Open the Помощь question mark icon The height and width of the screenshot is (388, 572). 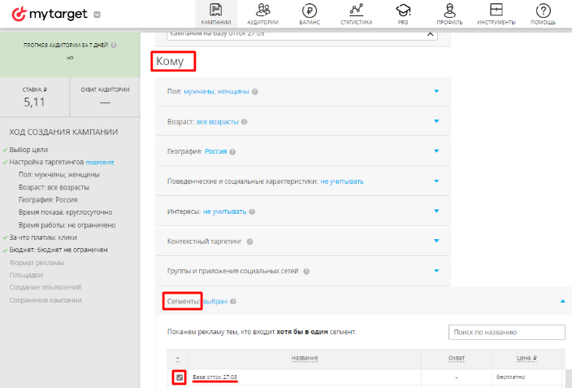pos(544,11)
